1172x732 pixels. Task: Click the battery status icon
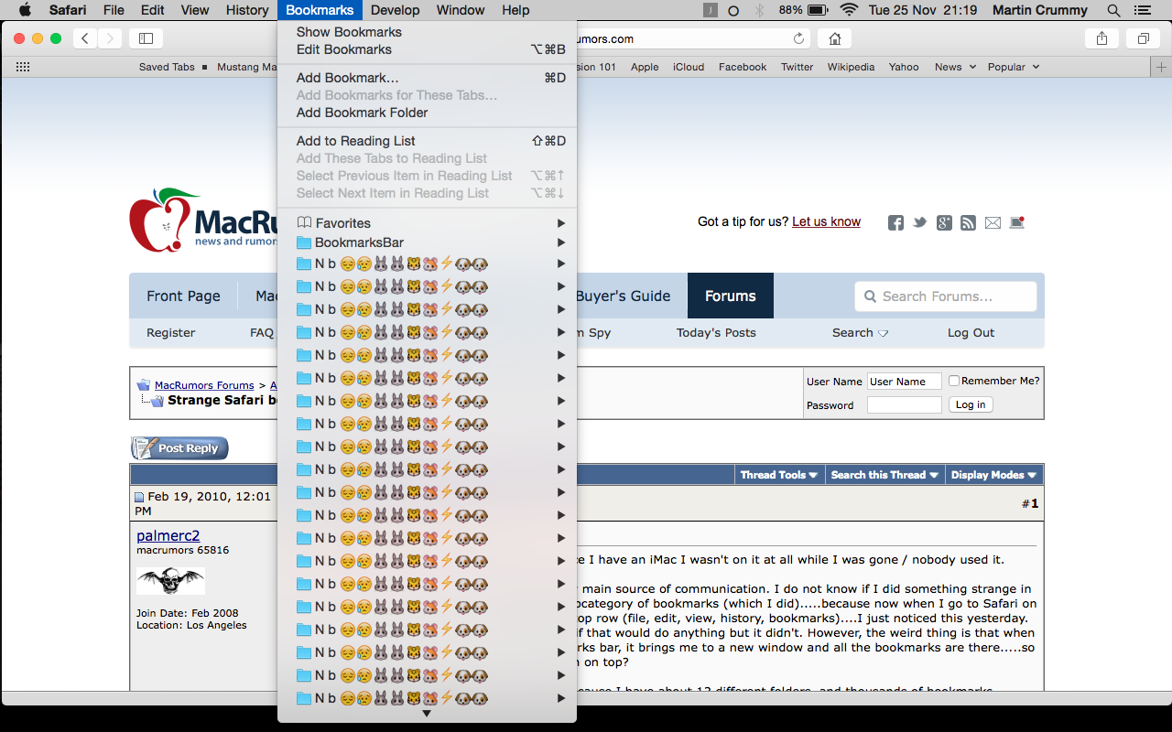pos(819,10)
